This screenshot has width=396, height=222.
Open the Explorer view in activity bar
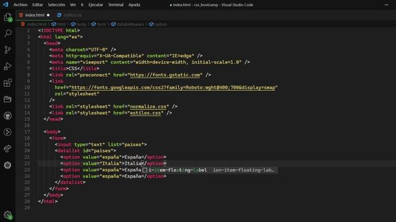pos(7,17)
